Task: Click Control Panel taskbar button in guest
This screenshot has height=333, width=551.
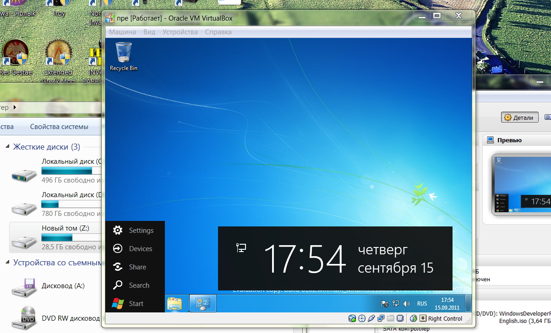Action: tap(202, 304)
